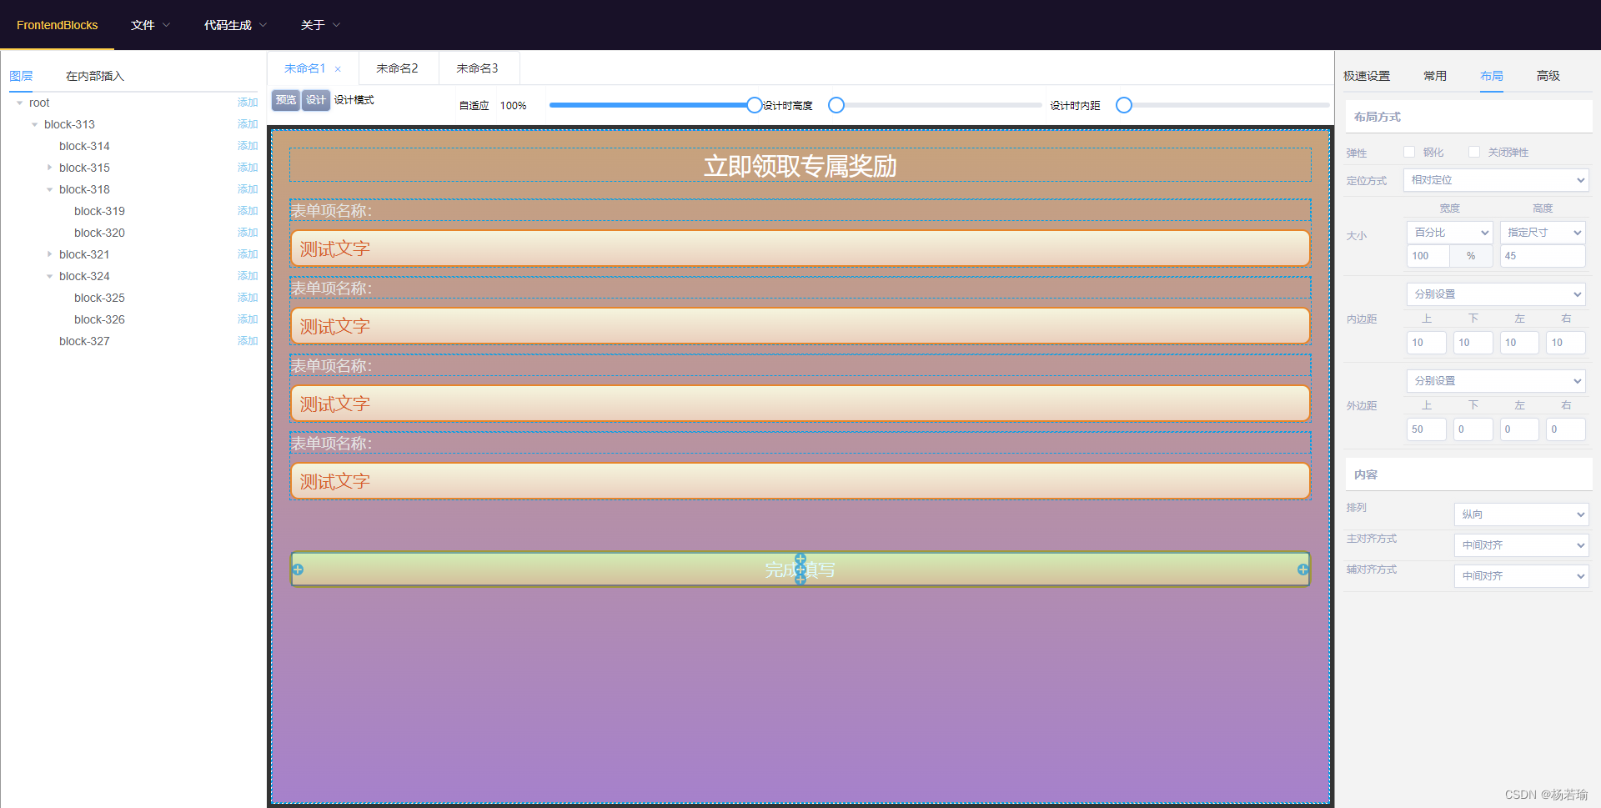Expand the block-321 node
Viewport: 1601px width, 808px height.
pyautogui.click(x=49, y=254)
